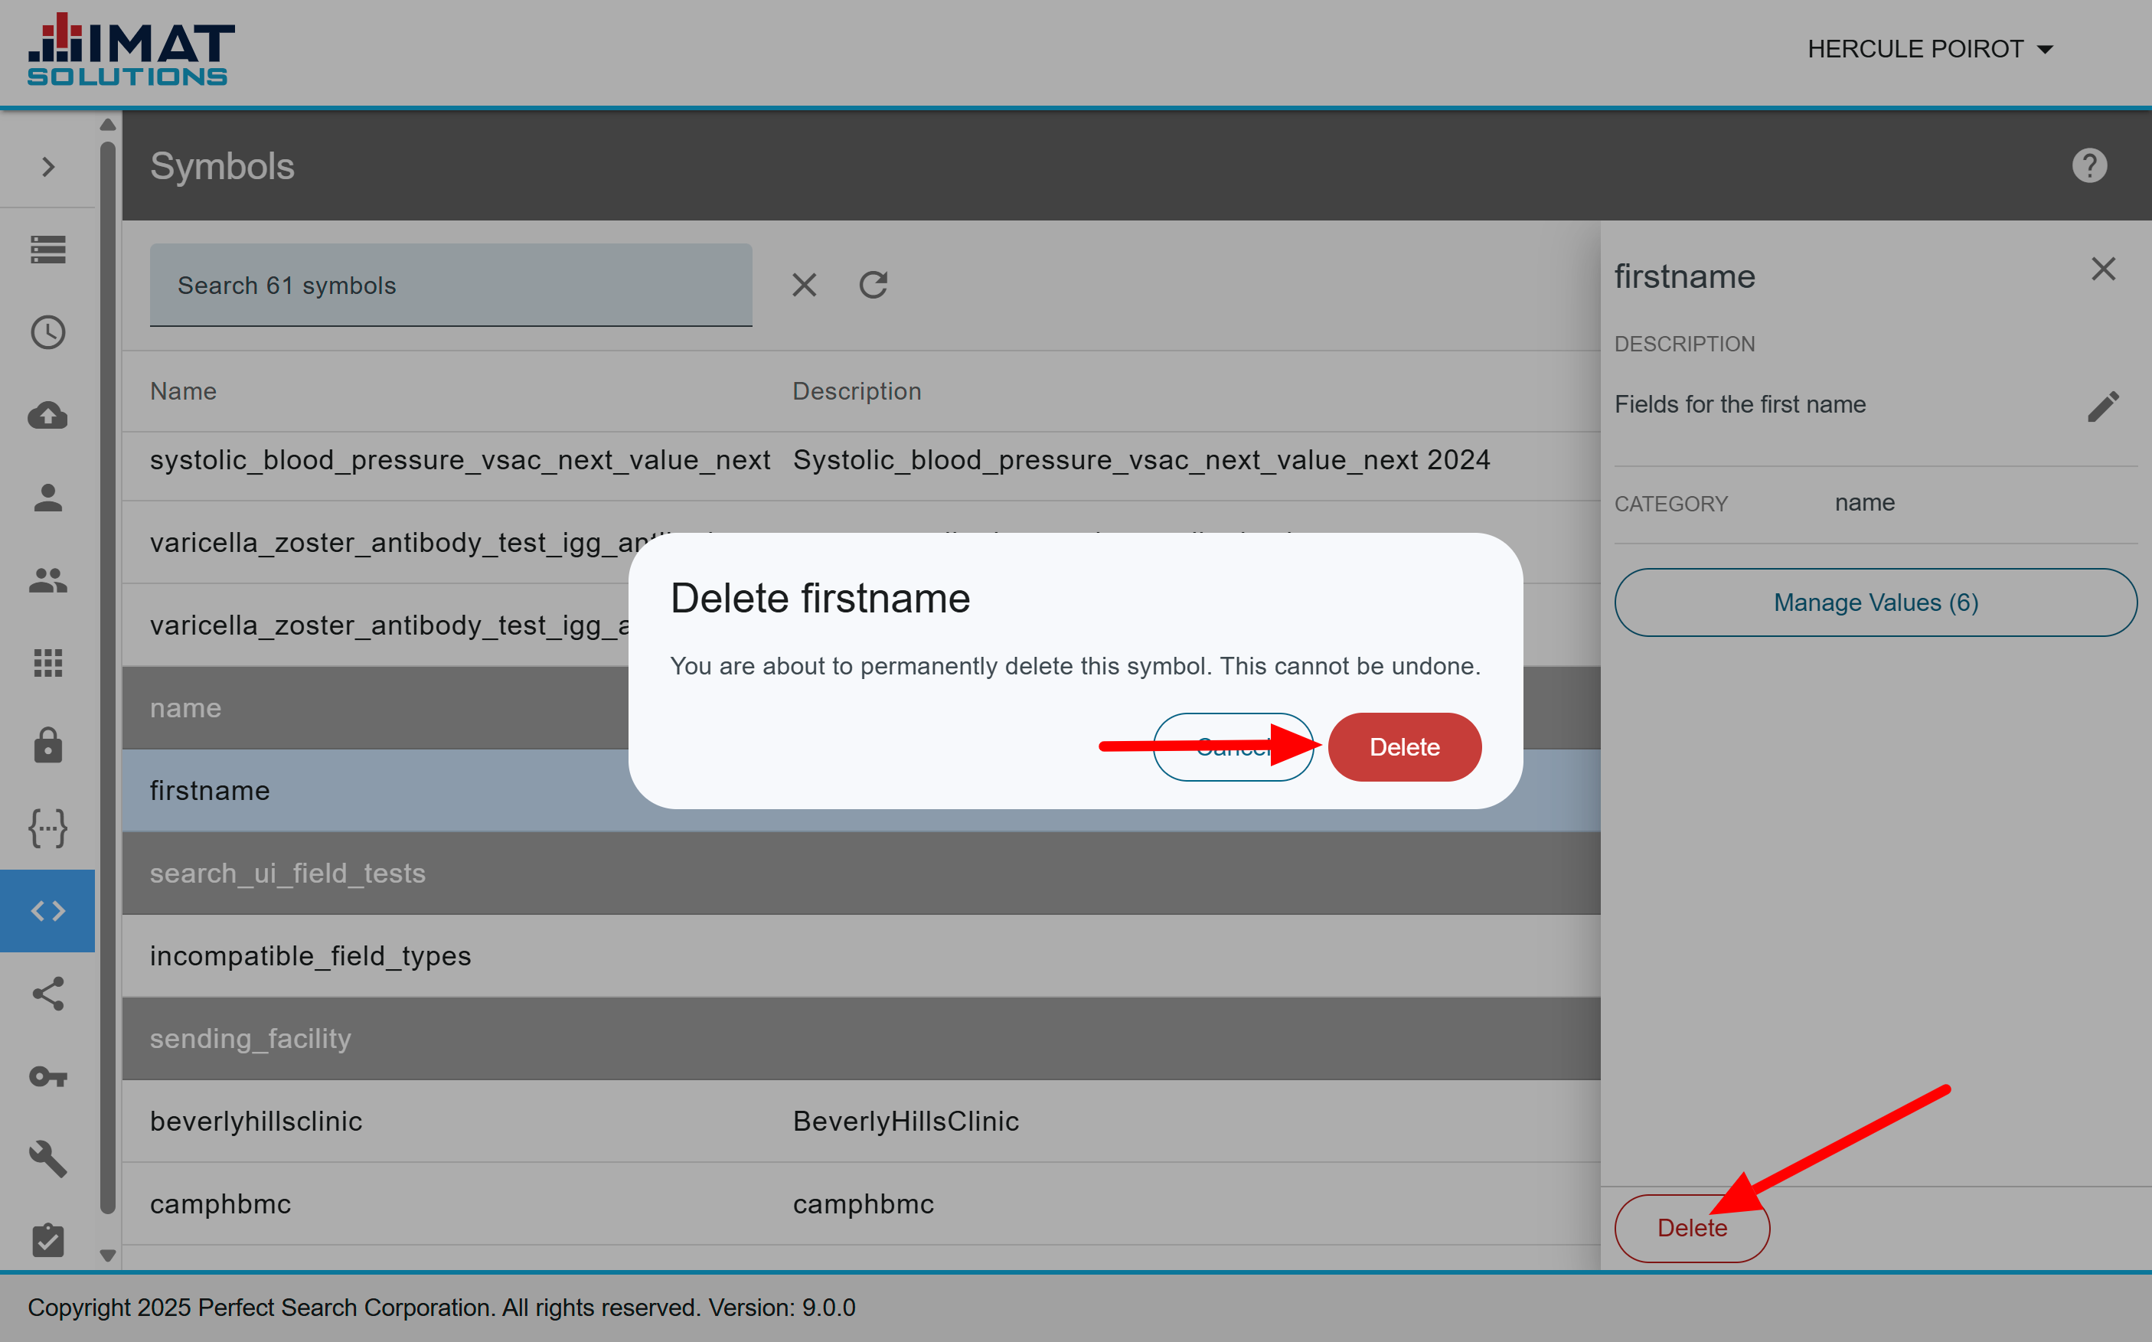The image size is (2152, 1342).
Task: Open the clipboard check icon in sidebar
Action: (48, 1240)
